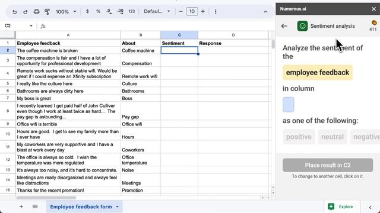Switch to Employee feedback form tab
The width and height of the screenshot is (380, 213).
pos(81,206)
